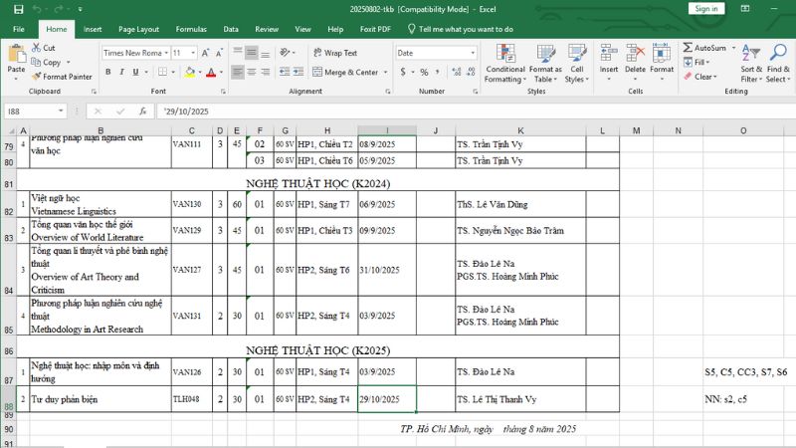Viewport: 796px width, 448px height.
Task: Select cell containing 31/10/2025
Action: [x=387, y=271]
